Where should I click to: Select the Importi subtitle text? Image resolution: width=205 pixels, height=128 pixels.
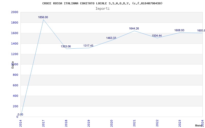(x=102, y=9)
